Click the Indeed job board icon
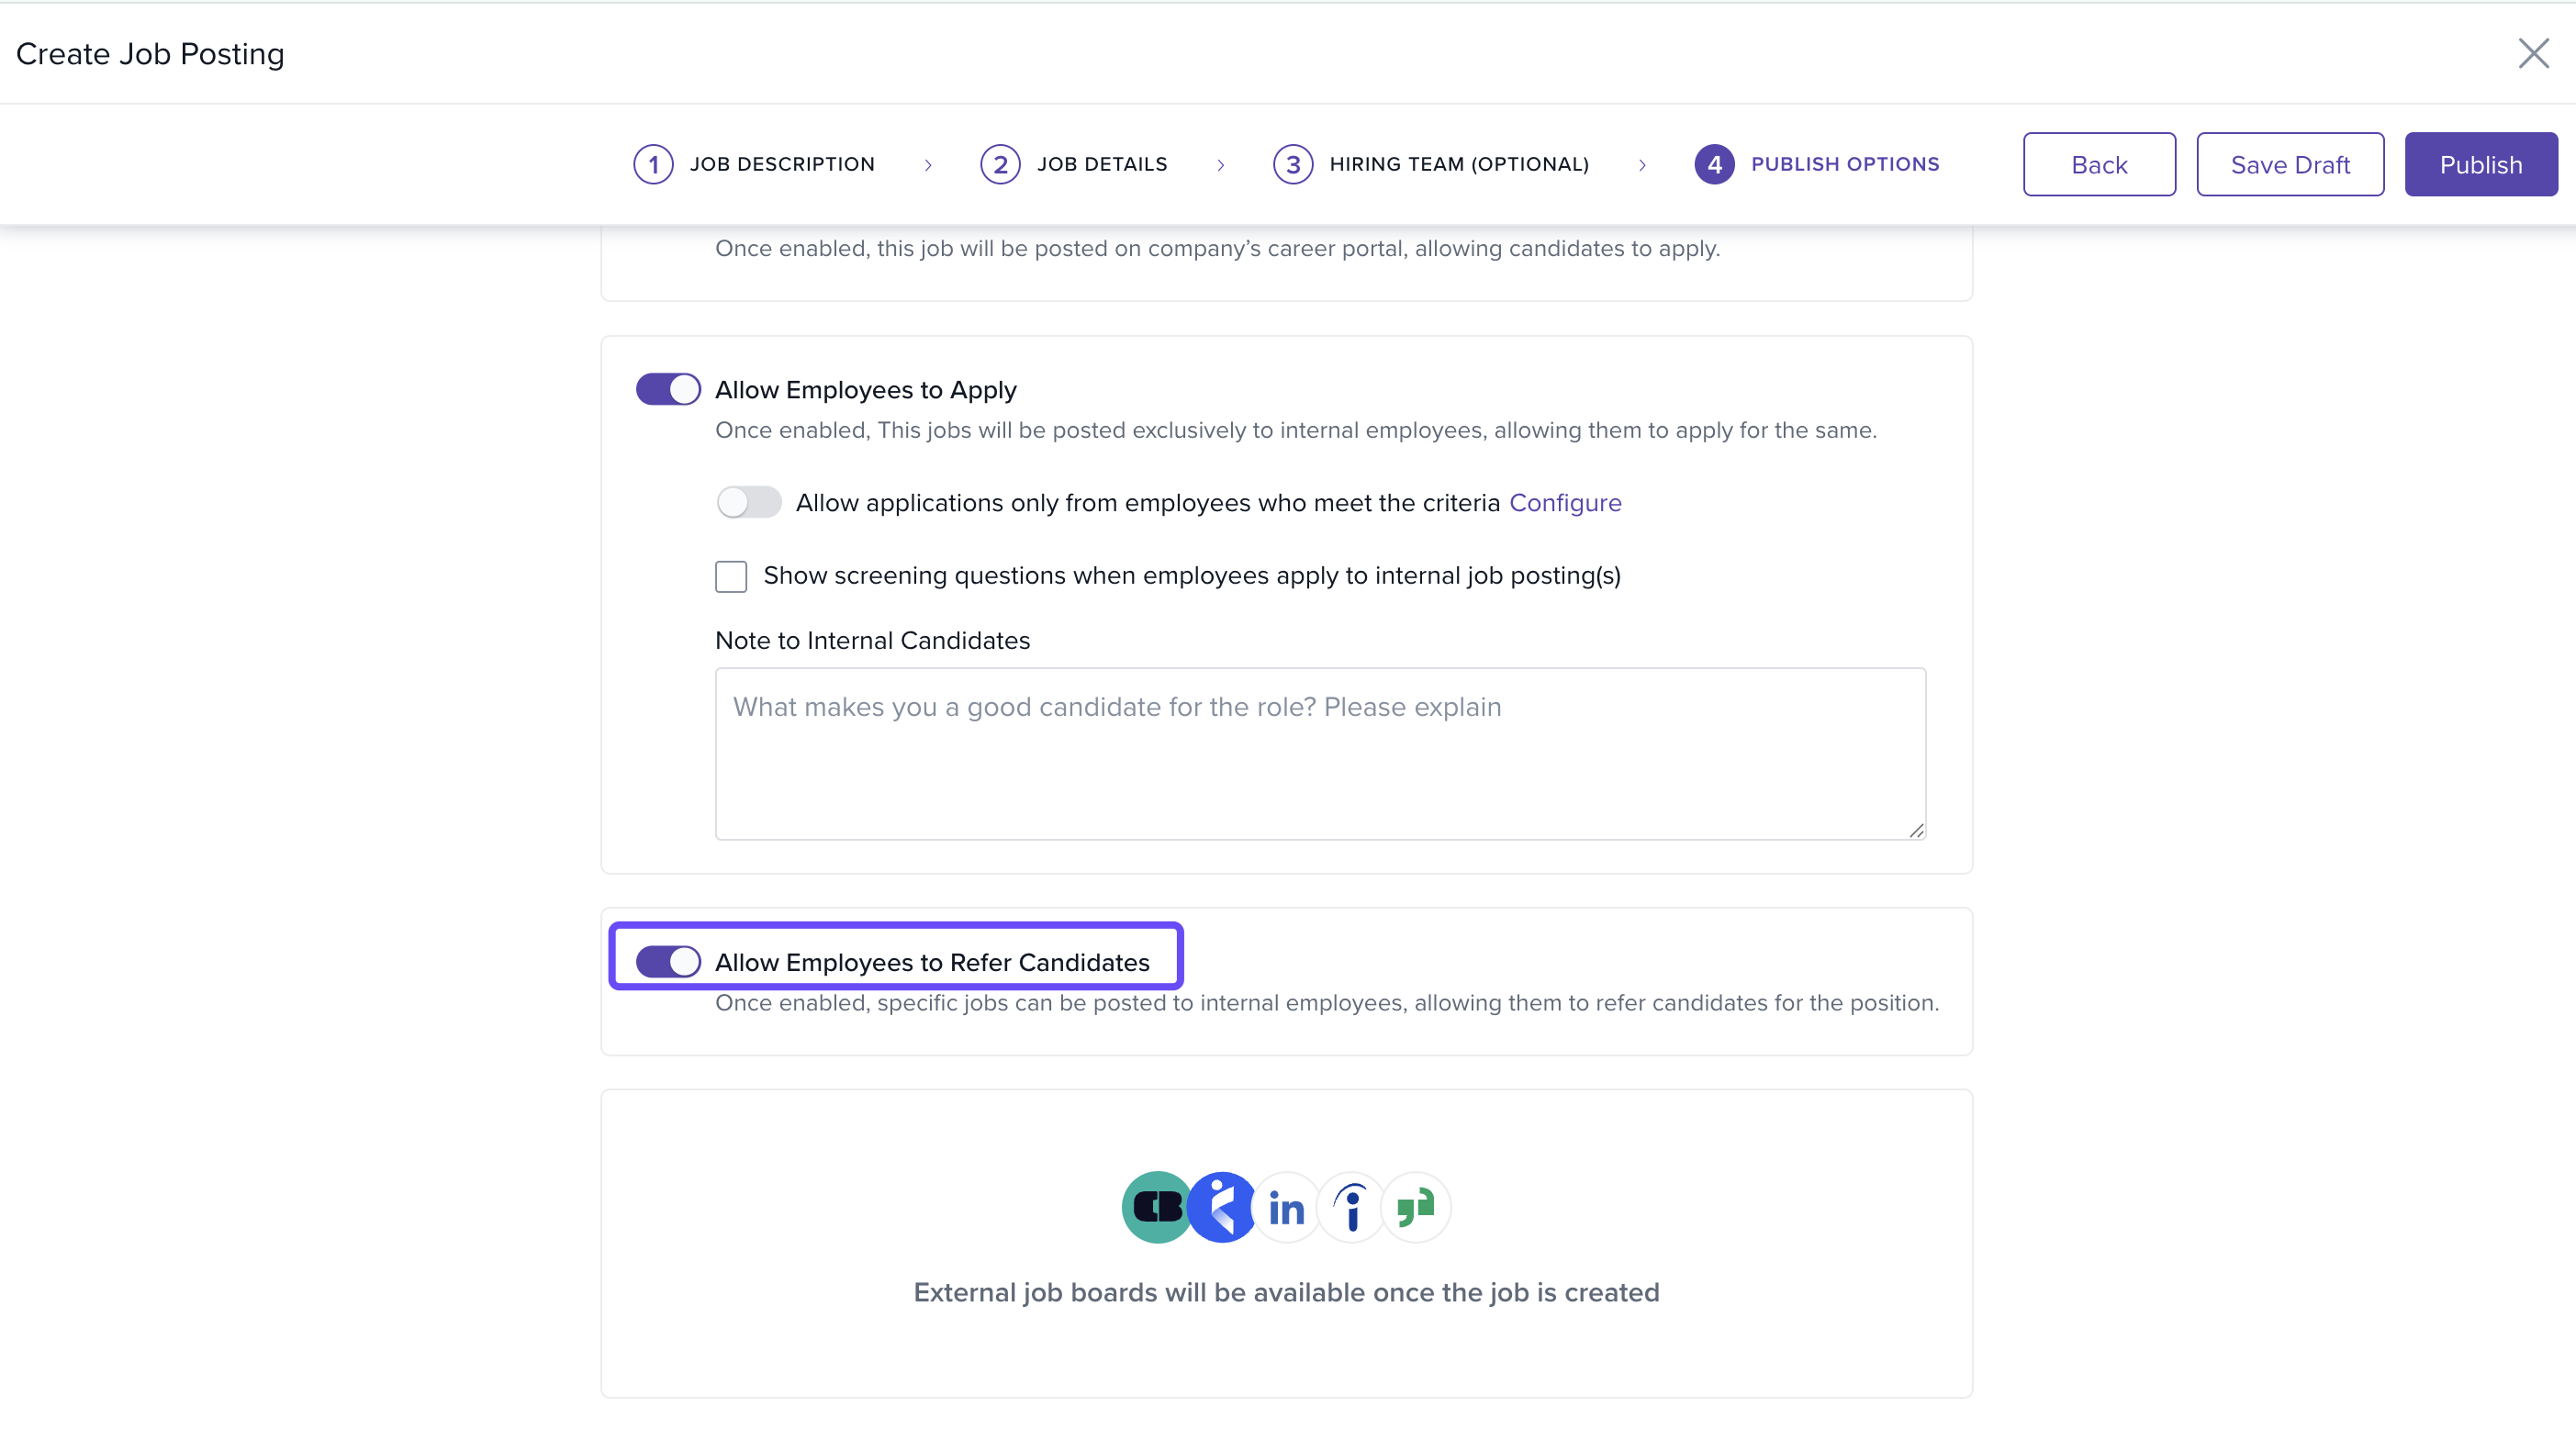Screen dimensions: 2576x1429 tap(1351, 1207)
